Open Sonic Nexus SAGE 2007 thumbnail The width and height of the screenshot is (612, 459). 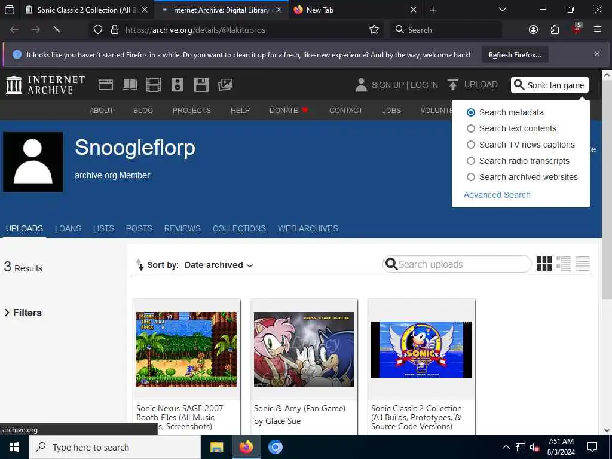[x=186, y=349]
